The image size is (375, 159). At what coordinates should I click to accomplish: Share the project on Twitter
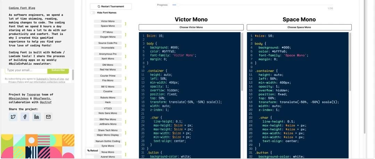[x=13, y=117]
